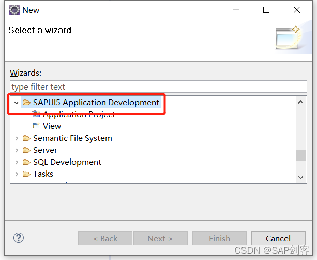Screen dimensions: 317x260
Task: Click the Semantic File System folder icon
Action: click(x=26, y=138)
